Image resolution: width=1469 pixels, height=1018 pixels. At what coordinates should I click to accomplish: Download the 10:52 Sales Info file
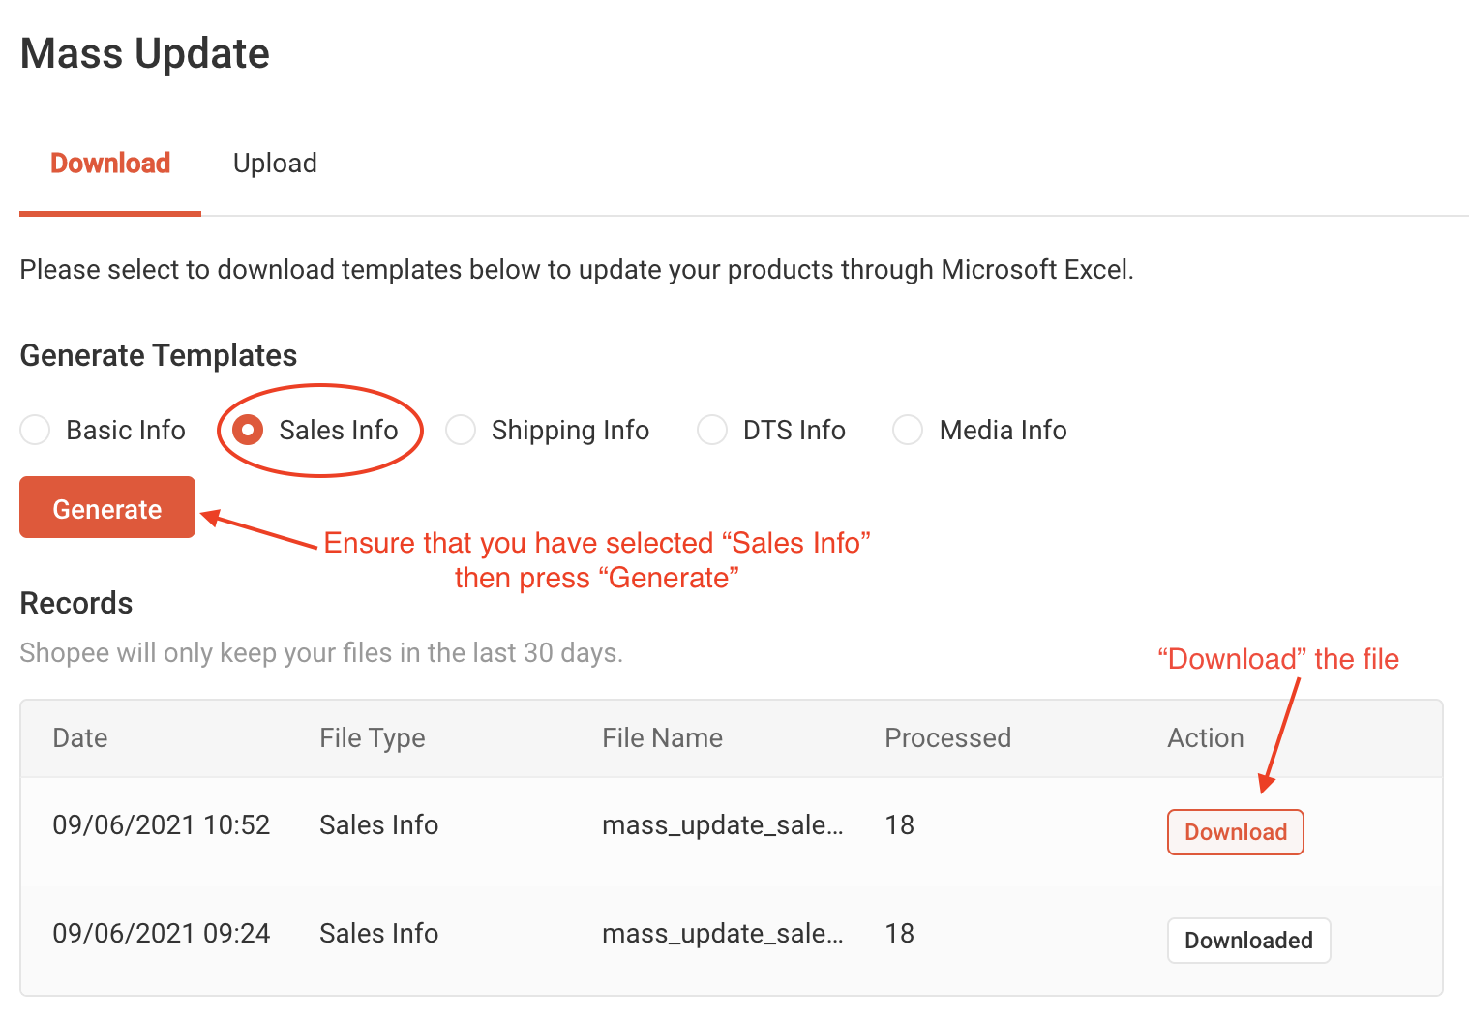(1235, 832)
